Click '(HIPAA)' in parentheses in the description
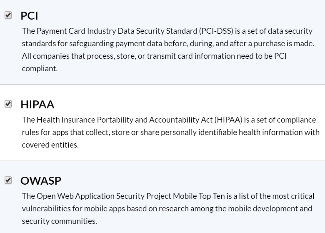Image resolution: width=325 pixels, height=233 pixels. pos(228,120)
